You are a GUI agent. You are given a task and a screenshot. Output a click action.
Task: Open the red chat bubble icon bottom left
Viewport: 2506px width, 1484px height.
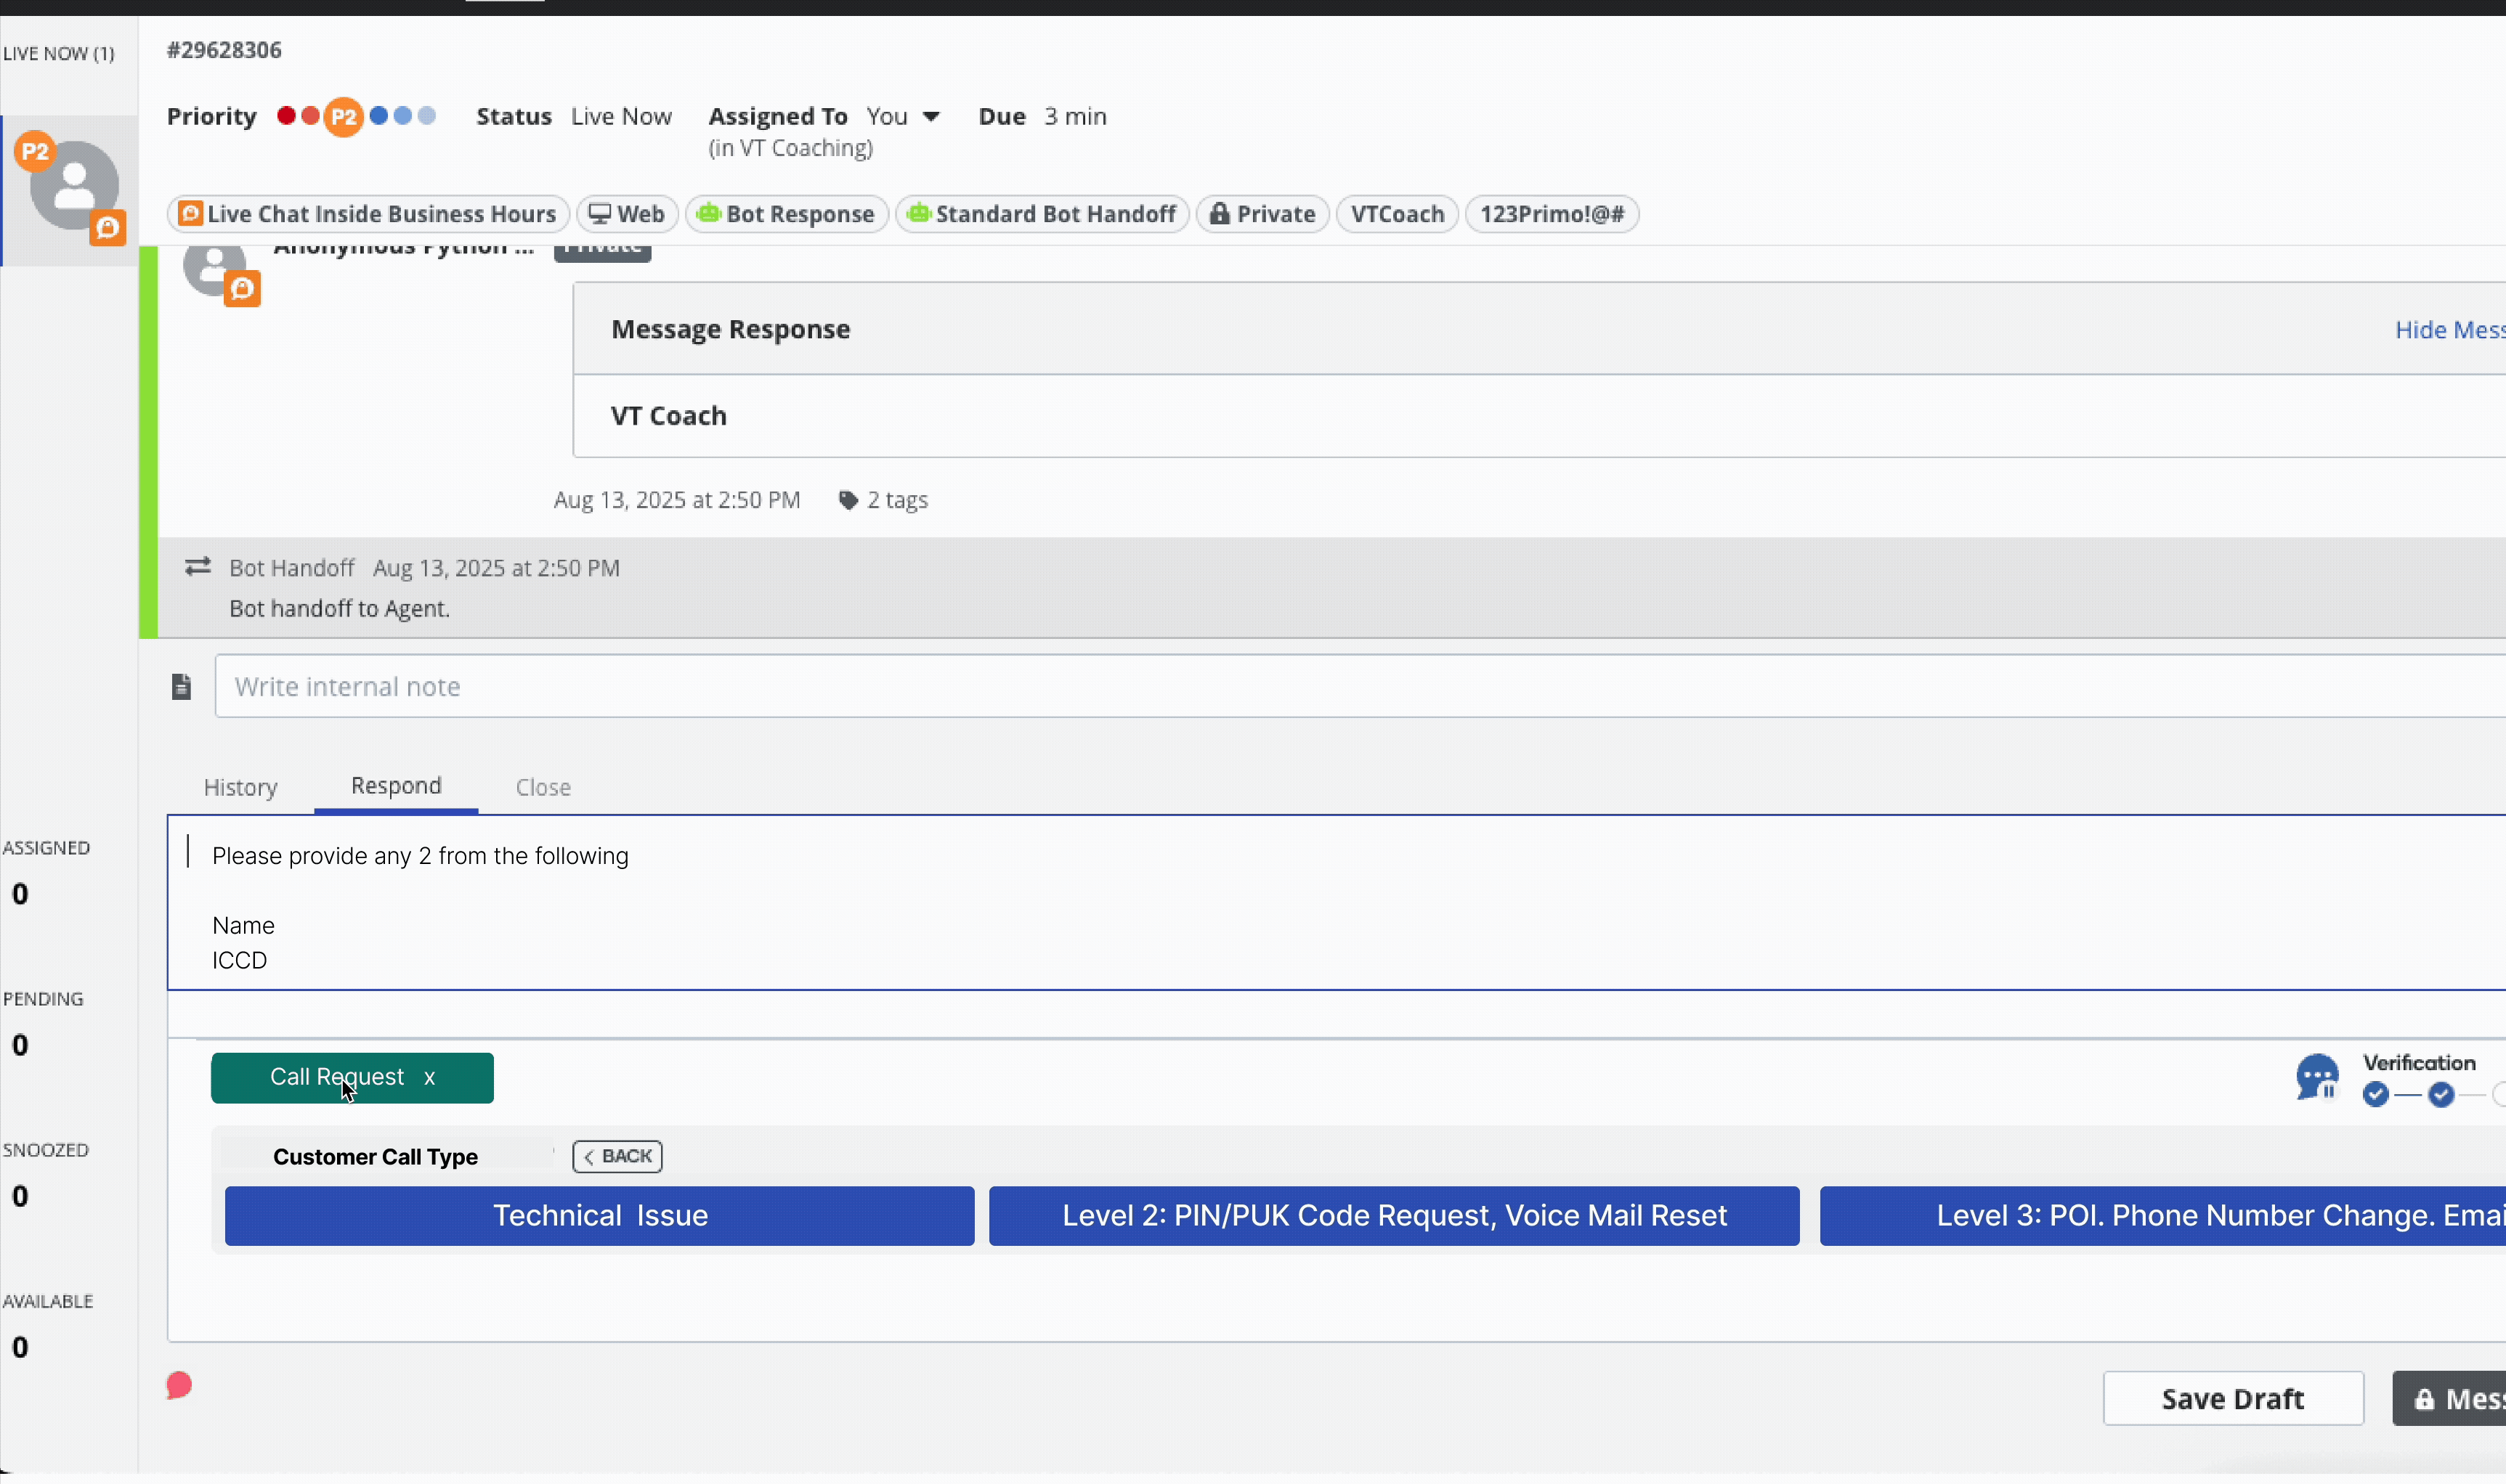(178, 1385)
